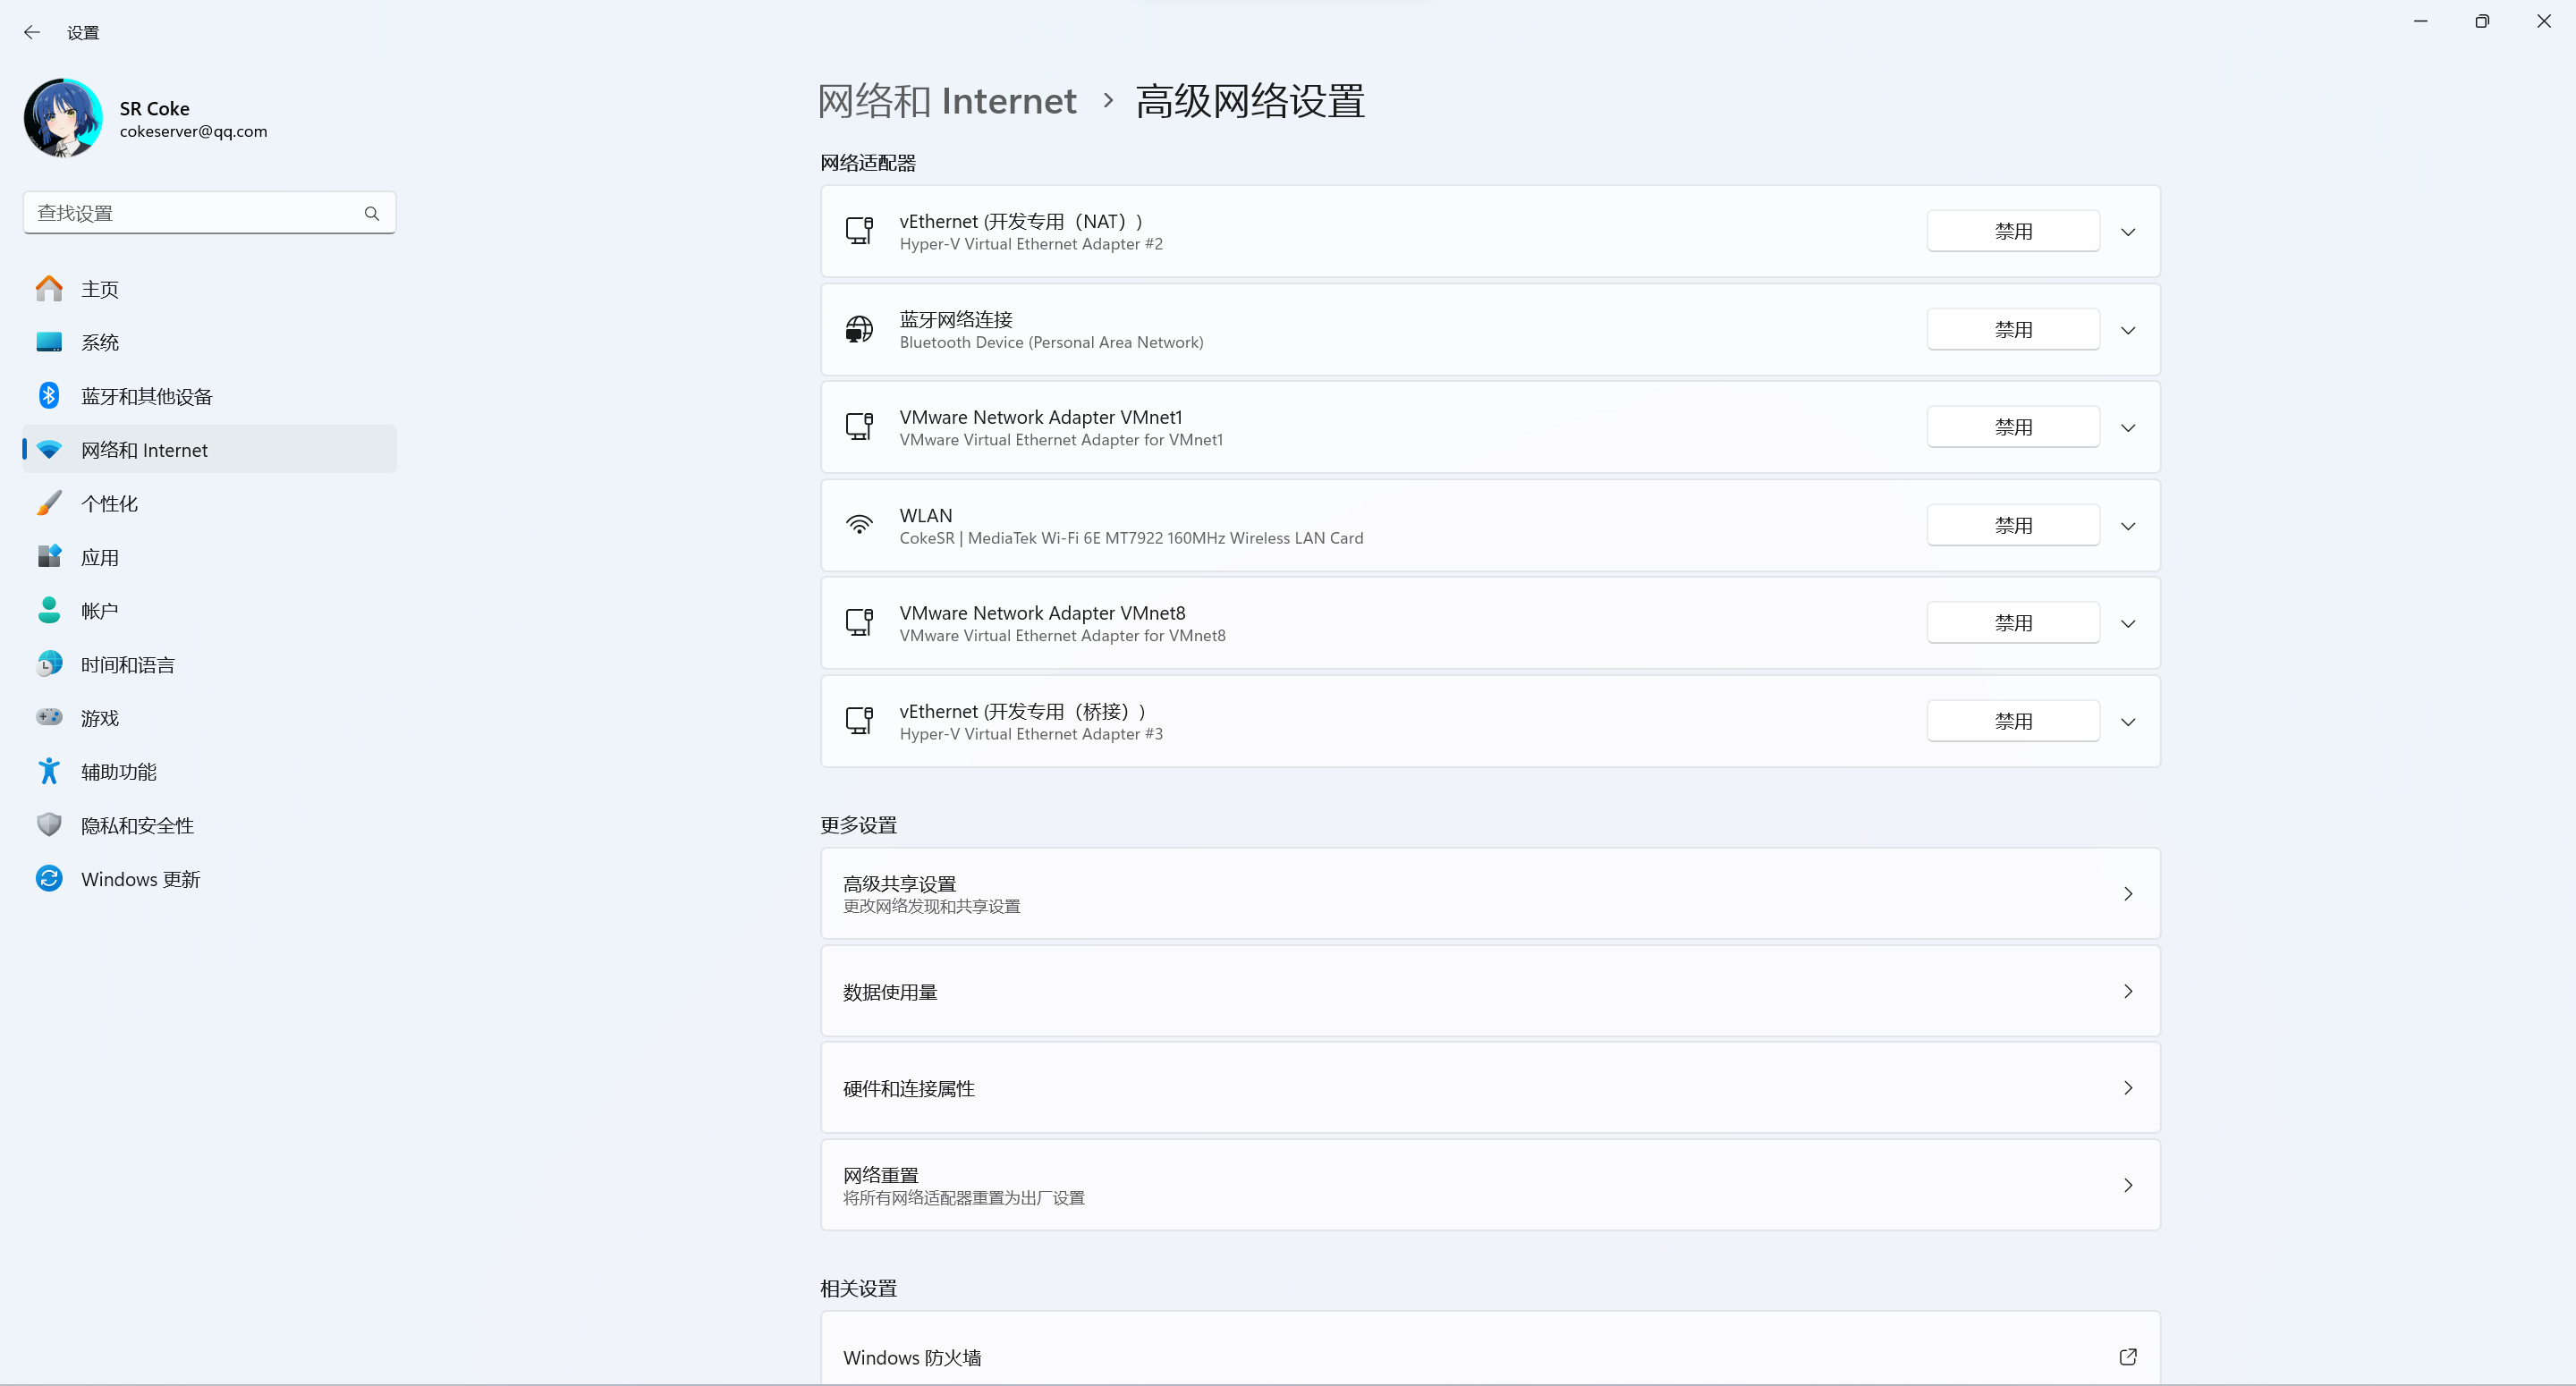Image resolution: width=2576 pixels, height=1386 pixels.
Task: Open 游戏 in the sidebar
Action: pyautogui.click(x=209, y=717)
